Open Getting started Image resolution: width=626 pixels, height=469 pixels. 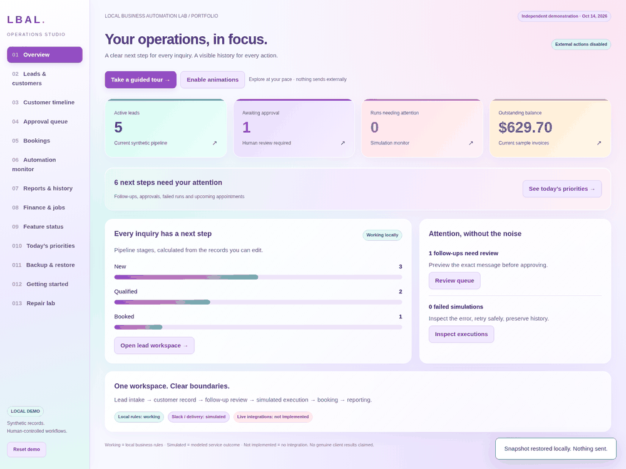click(44, 285)
